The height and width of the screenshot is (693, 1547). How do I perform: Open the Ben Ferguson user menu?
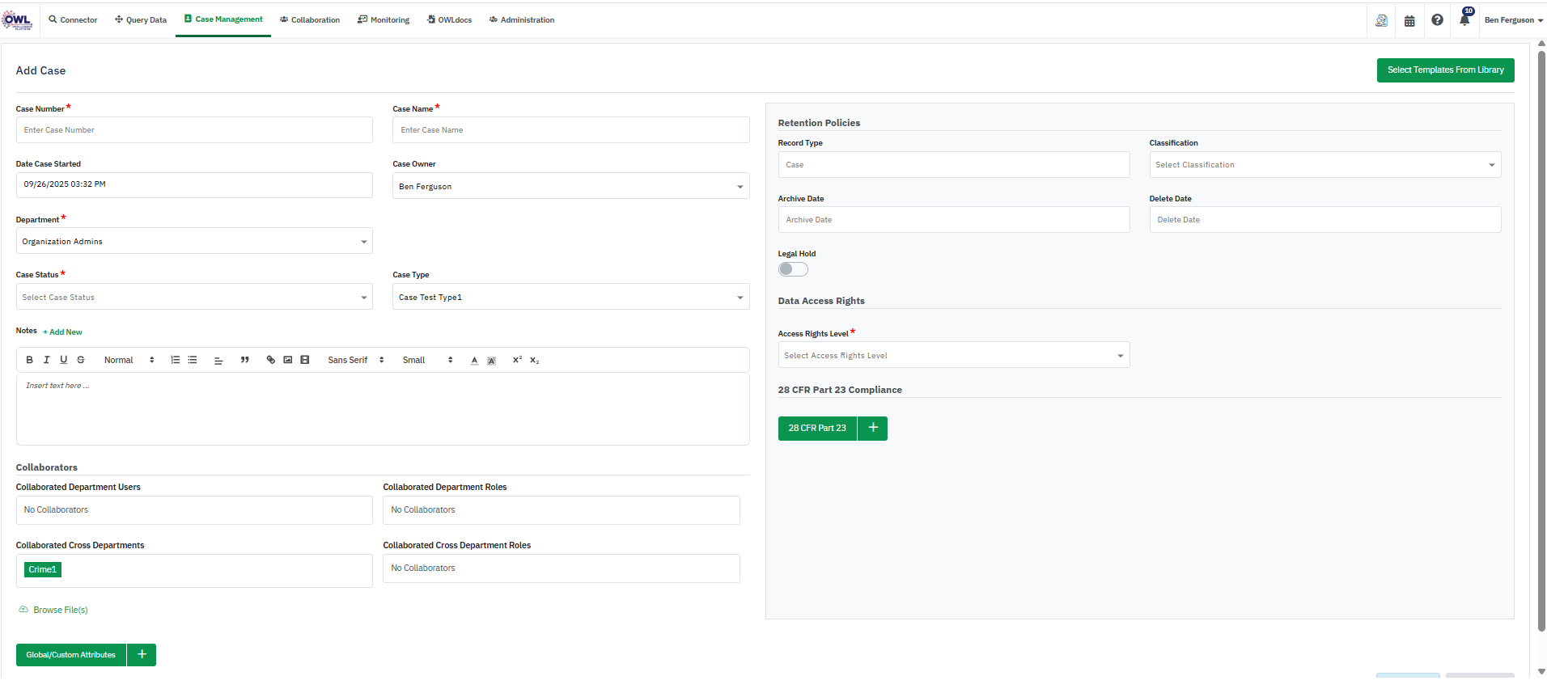coord(1512,20)
